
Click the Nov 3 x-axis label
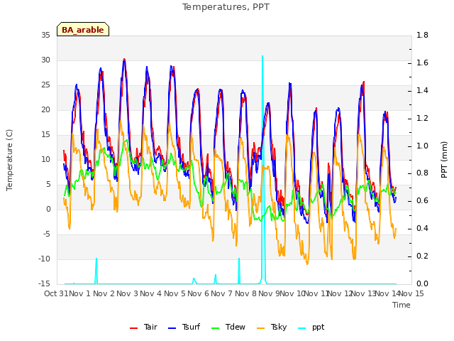coord(128,293)
